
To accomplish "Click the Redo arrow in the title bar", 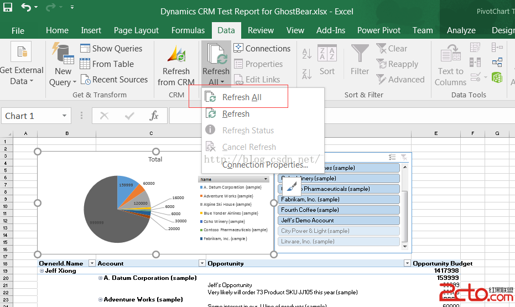I will pyautogui.click(x=50, y=7).
